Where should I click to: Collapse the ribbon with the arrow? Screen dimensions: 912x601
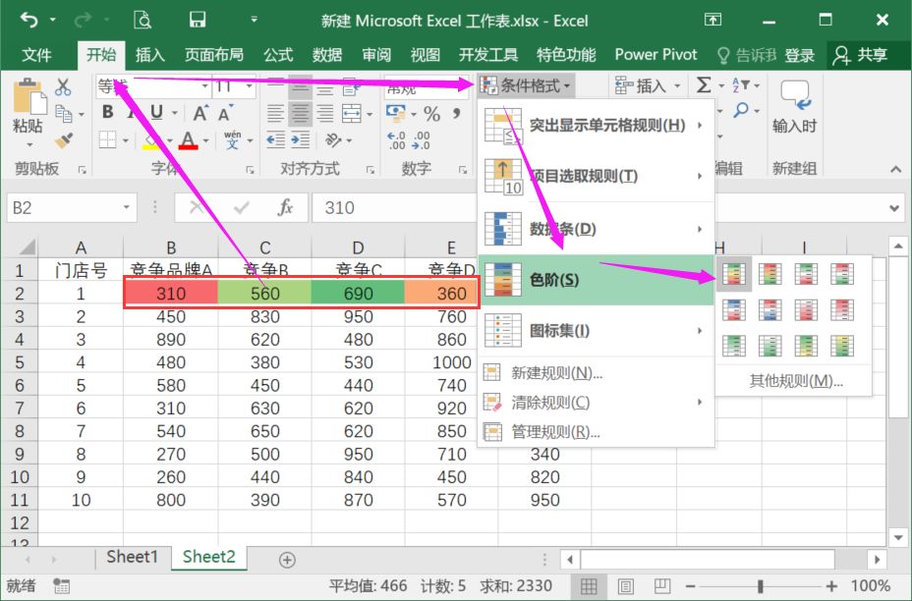pos(895,169)
